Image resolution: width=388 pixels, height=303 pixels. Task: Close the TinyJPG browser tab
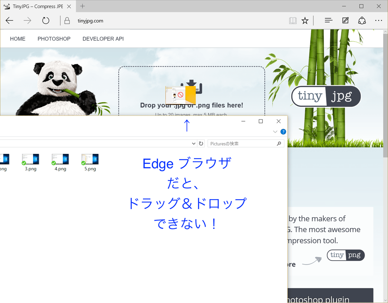(69, 6)
